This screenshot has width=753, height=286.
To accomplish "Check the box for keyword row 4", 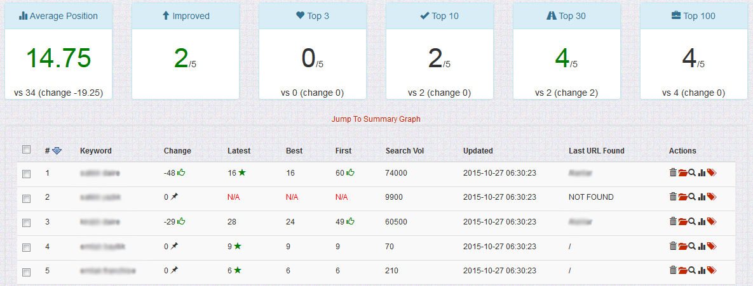I will (27, 248).
